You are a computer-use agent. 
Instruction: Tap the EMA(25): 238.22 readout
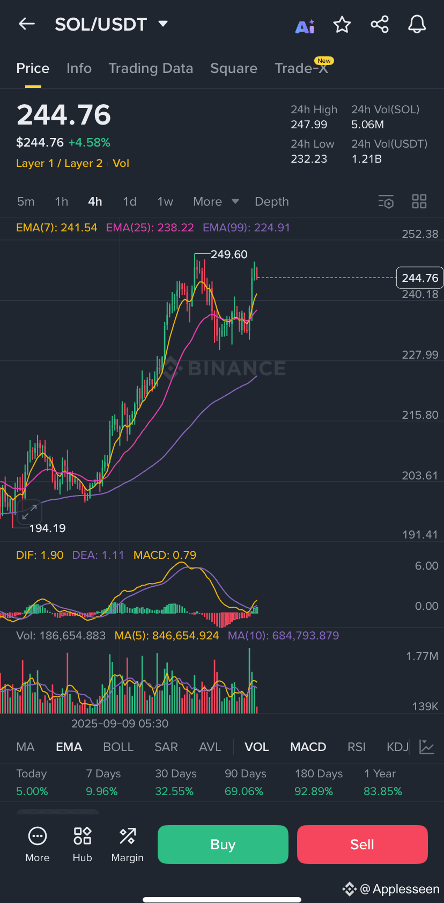coord(150,228)
